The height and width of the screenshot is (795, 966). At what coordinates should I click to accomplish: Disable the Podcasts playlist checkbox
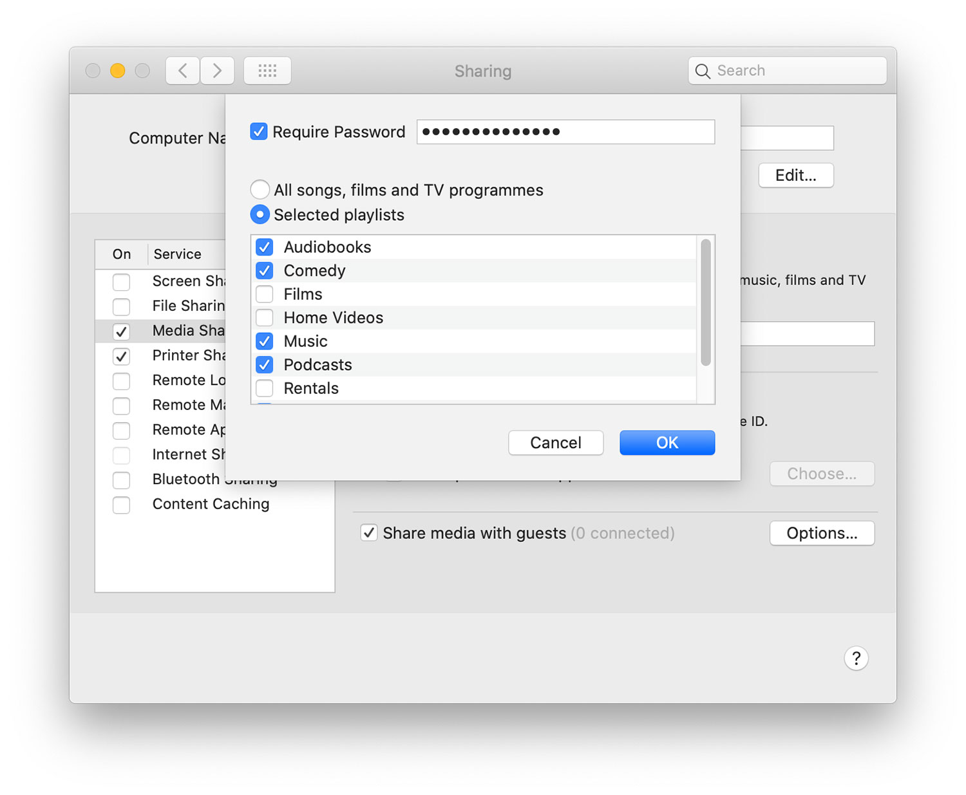(265, 365)
